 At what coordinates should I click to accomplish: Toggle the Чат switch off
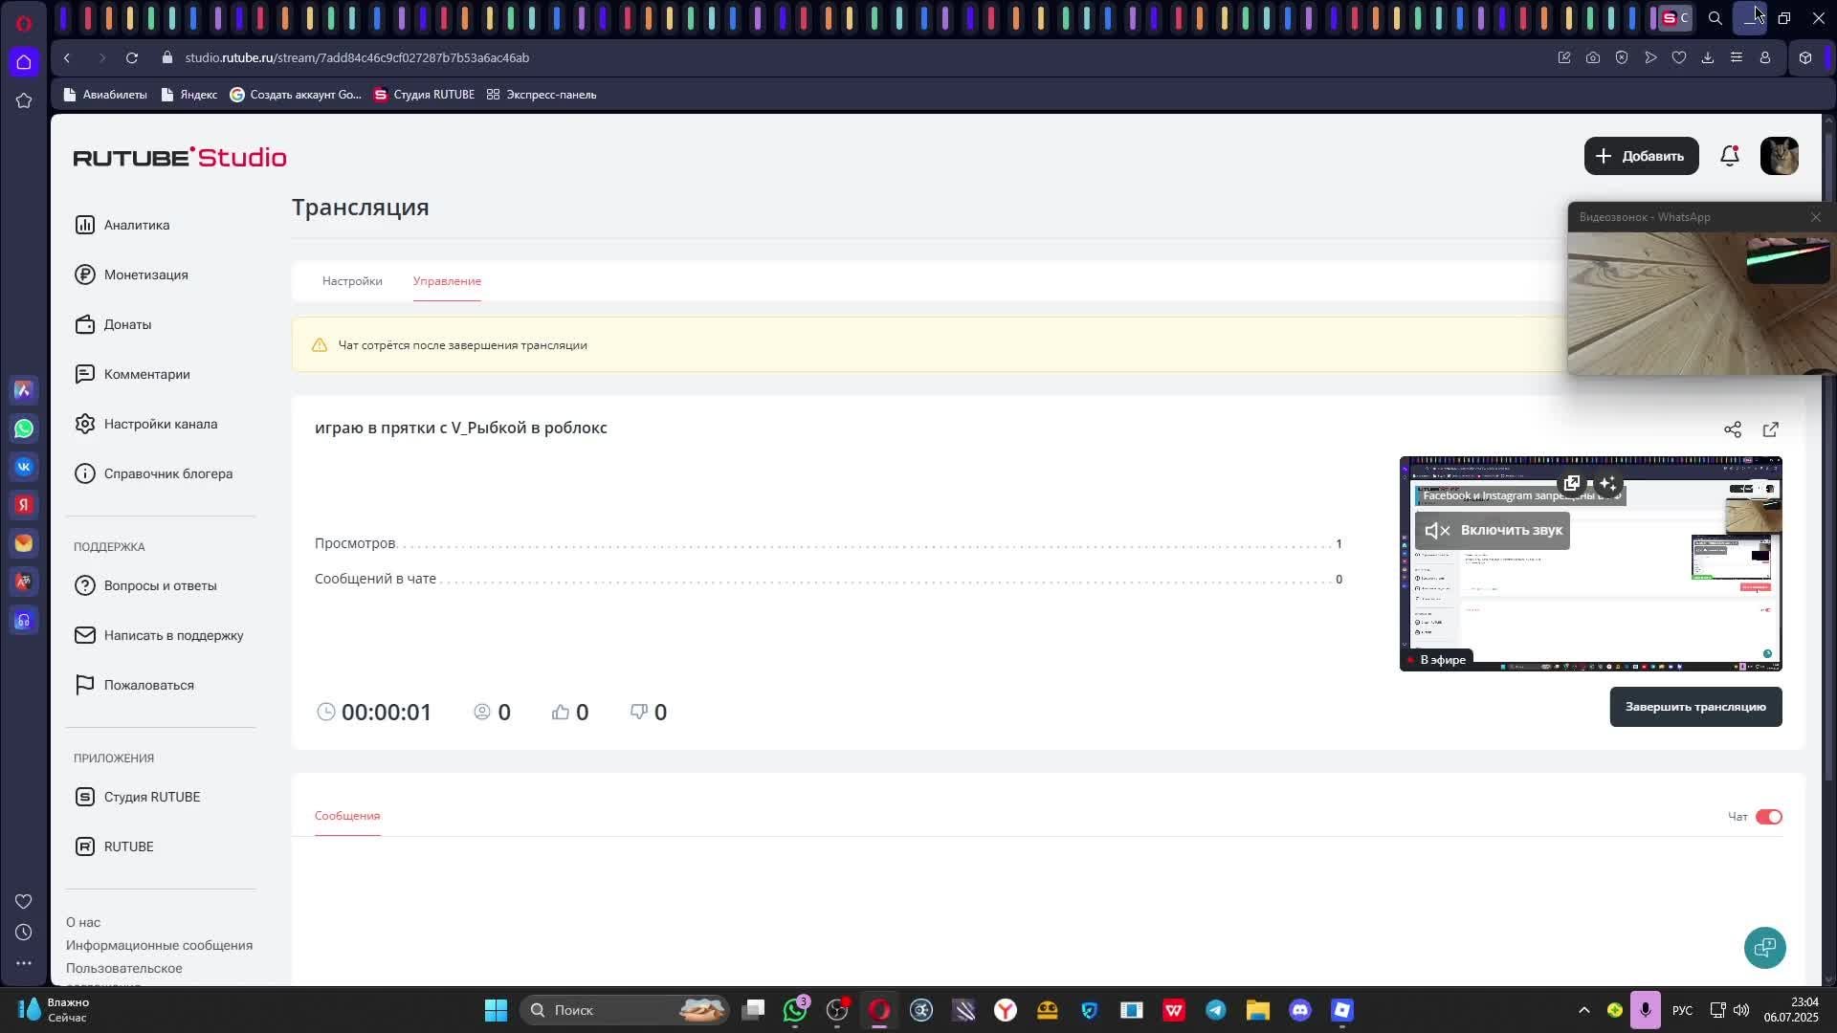pos(1768,817)
